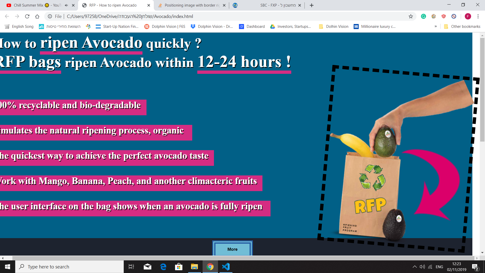Open the Grammarly extension
This screenshot has height=273, width=485.
click(x=423, y=16)
